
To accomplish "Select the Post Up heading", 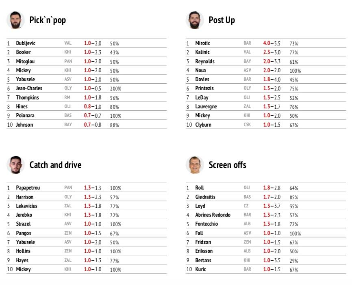I will pos(222,20).
